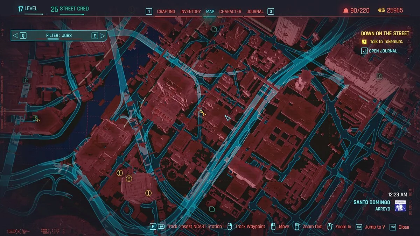Click the Zoom Out hint label
This screenshot has height=236, width=420.
(312, 227)
